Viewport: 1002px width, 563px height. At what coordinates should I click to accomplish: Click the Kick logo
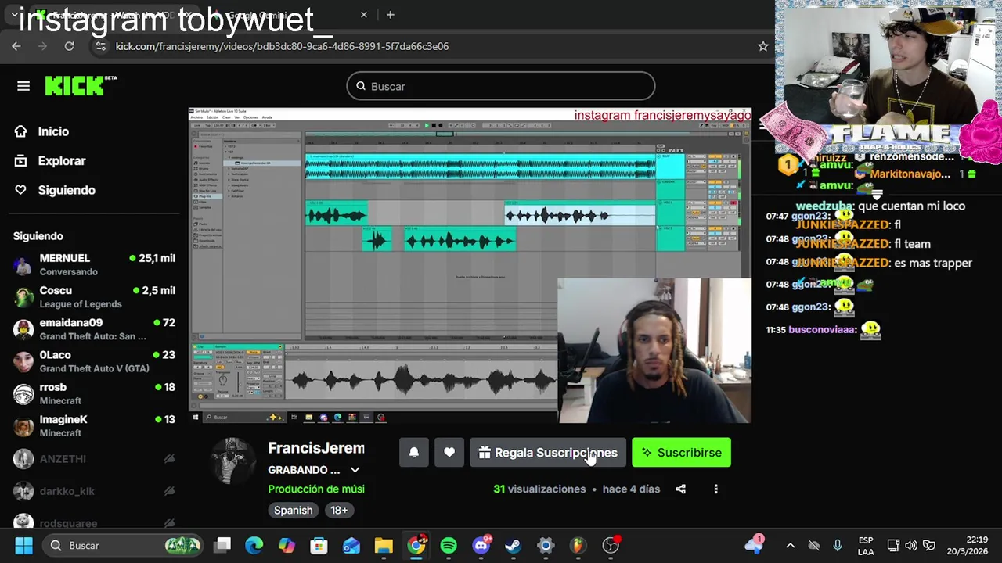[x=80, y=85]
